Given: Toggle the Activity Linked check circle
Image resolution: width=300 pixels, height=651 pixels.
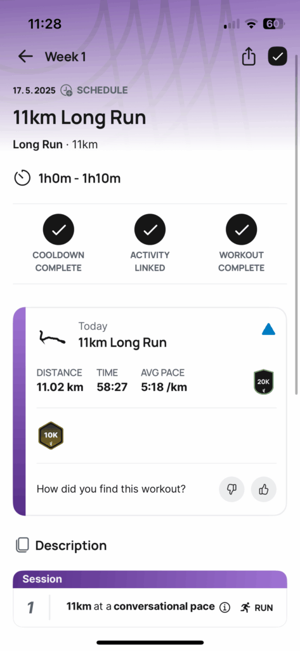Looking at the screenshot, I should pos(150,229).
